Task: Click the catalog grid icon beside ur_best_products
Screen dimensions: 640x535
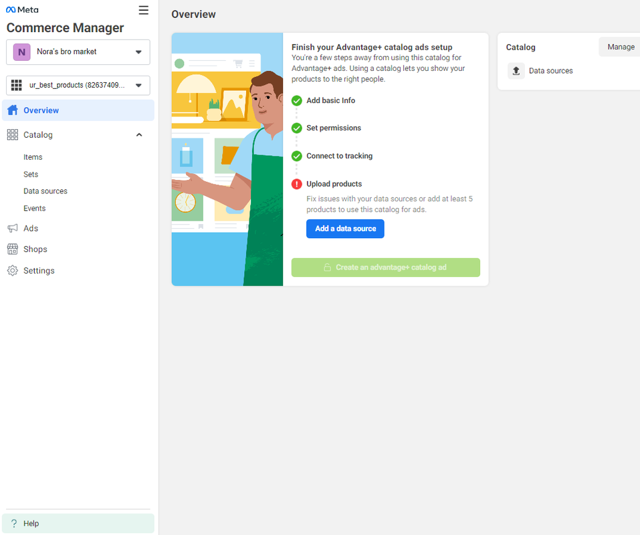Action: (x=16, y=86)
